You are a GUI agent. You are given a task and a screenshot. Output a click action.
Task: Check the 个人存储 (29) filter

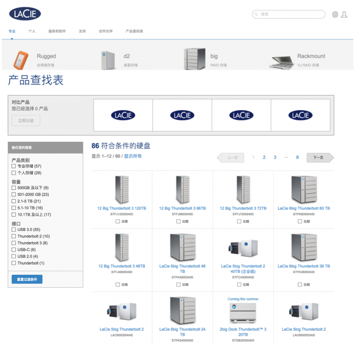tap(13, 173)
